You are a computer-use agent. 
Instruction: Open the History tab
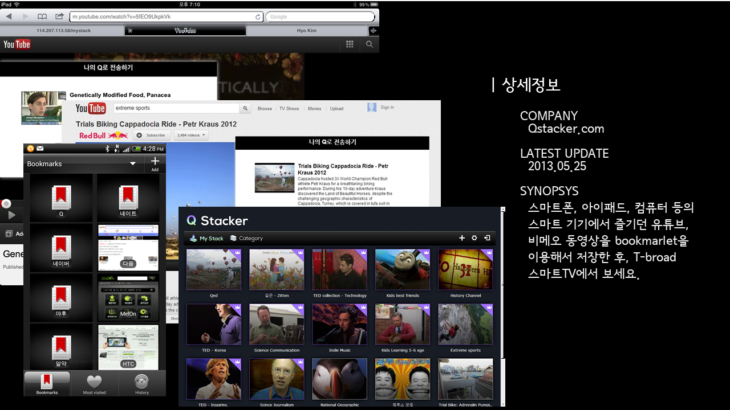pos(141,384)
